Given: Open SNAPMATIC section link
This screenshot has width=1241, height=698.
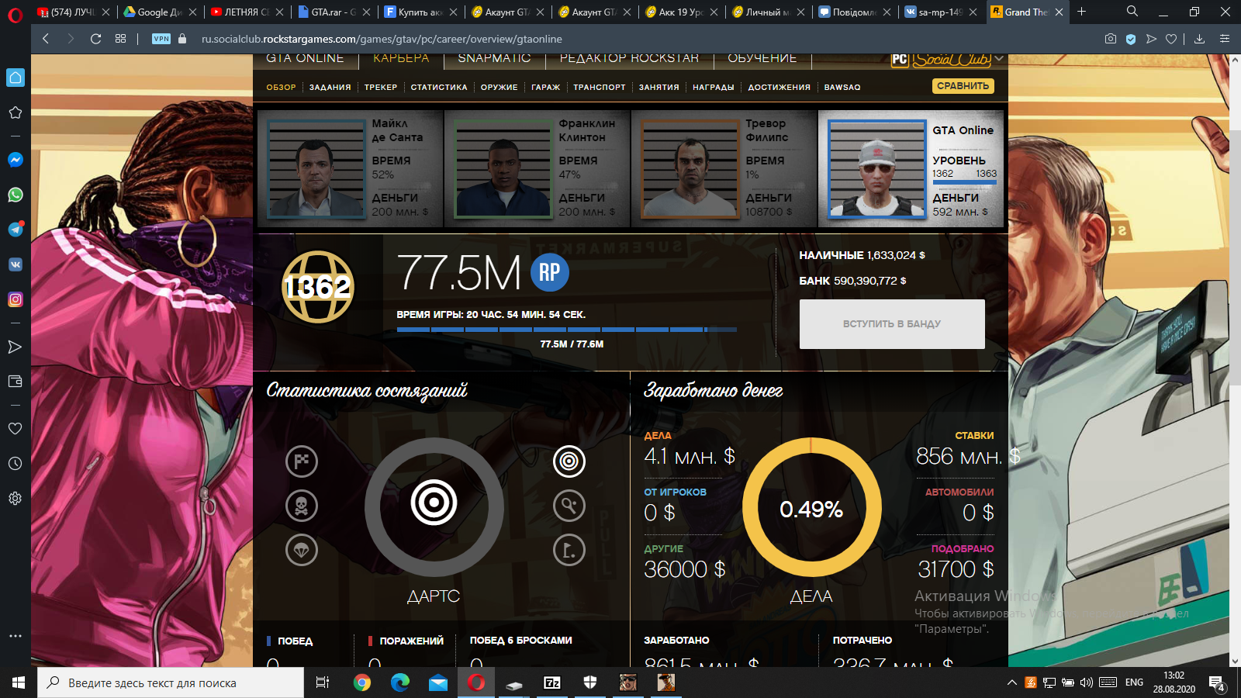Looking at the screenshot, I should click(494, 58).
